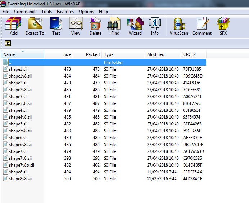Viewport: 249px width, 203px height.
Task: Sort by the Size column header
Action: click(58, 54)
